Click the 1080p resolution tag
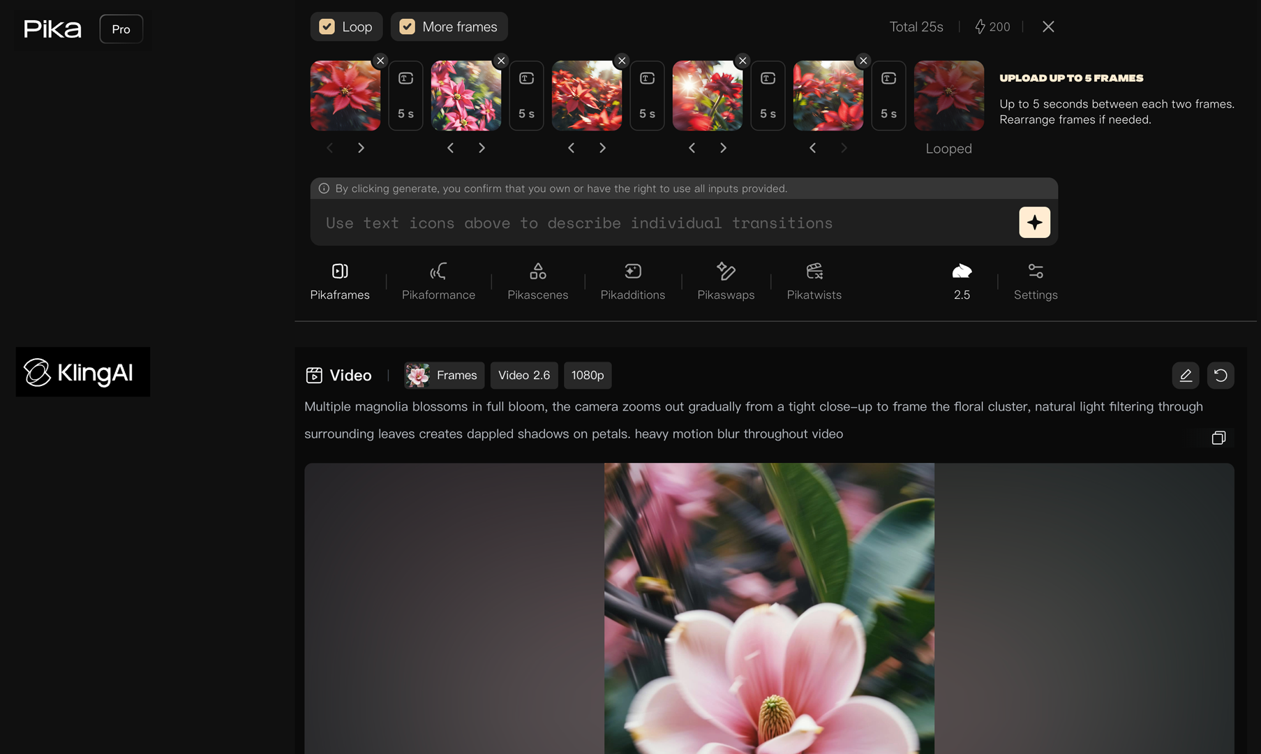The height and width of the screenshot is (754, 1261). click(588, 376)
